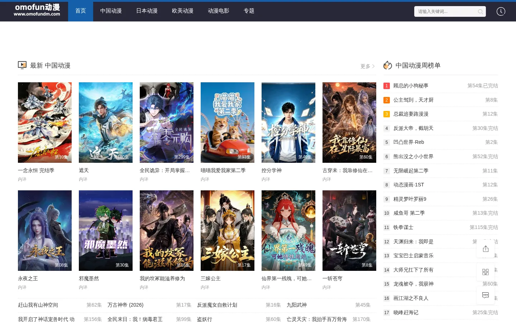Open 一斩苍穹 poster thumbnail
Image resolution: width=516 pixels, height=322 pixels.
pos(349,230)
